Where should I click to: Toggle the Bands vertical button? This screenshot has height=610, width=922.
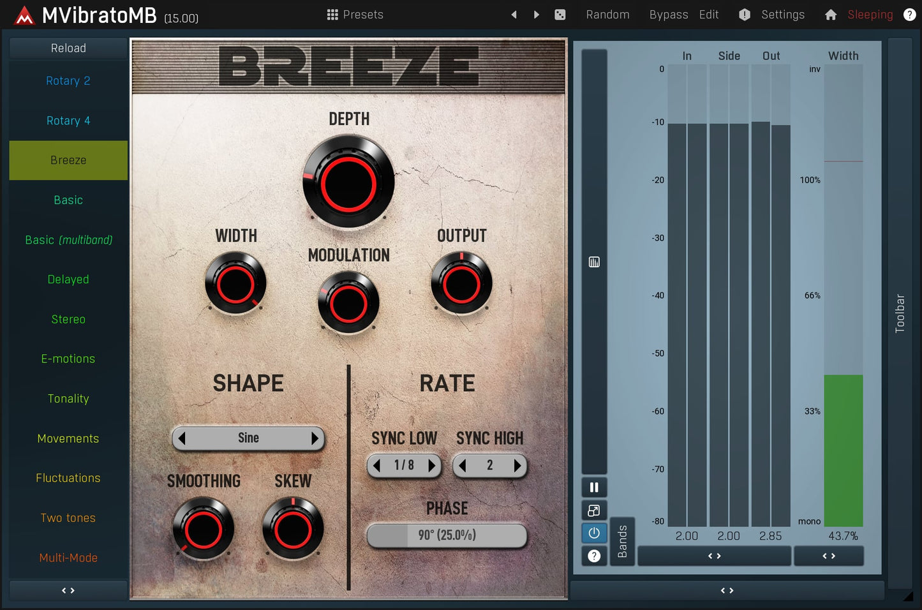pos(622,541)
